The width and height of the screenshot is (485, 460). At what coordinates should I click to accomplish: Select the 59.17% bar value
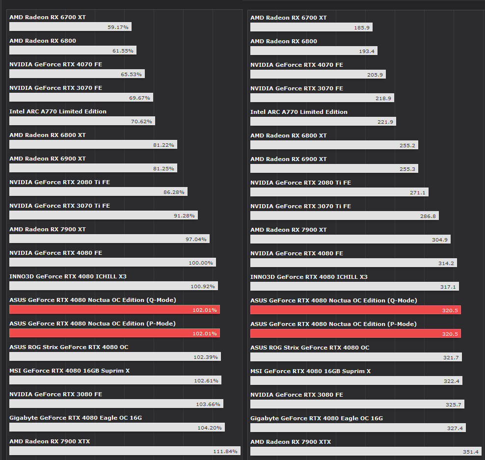tap(118, 27)
